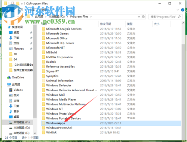Screen dimensions: 187x142
Task: Select Windows Portable Devices folder name
Action: (64, 118)
